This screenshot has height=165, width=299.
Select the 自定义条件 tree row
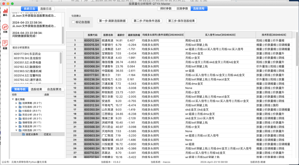click(38, 134)
